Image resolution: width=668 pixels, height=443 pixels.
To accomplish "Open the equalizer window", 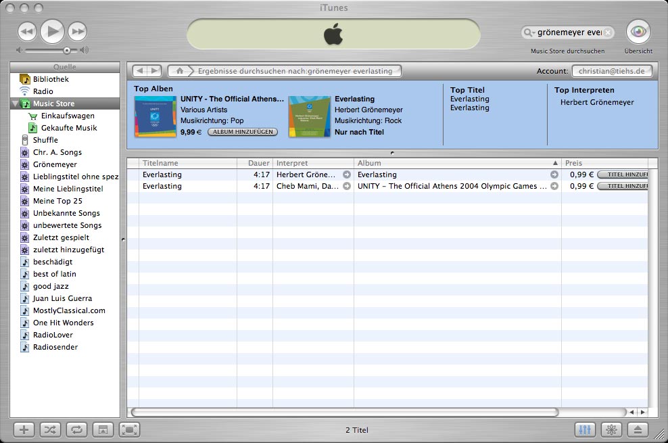I will [x=585, y=429].
